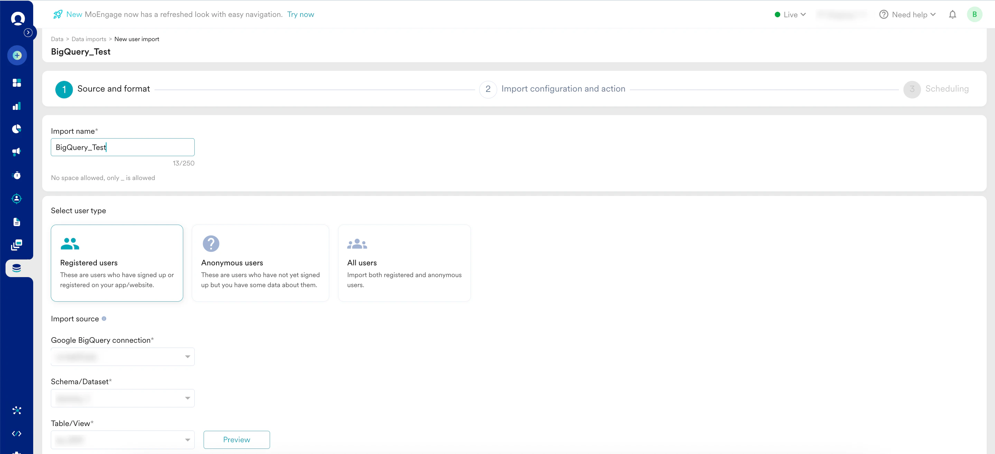The image size is (995, 454).
Task: Select the All users card
Action: pos(404,263)
